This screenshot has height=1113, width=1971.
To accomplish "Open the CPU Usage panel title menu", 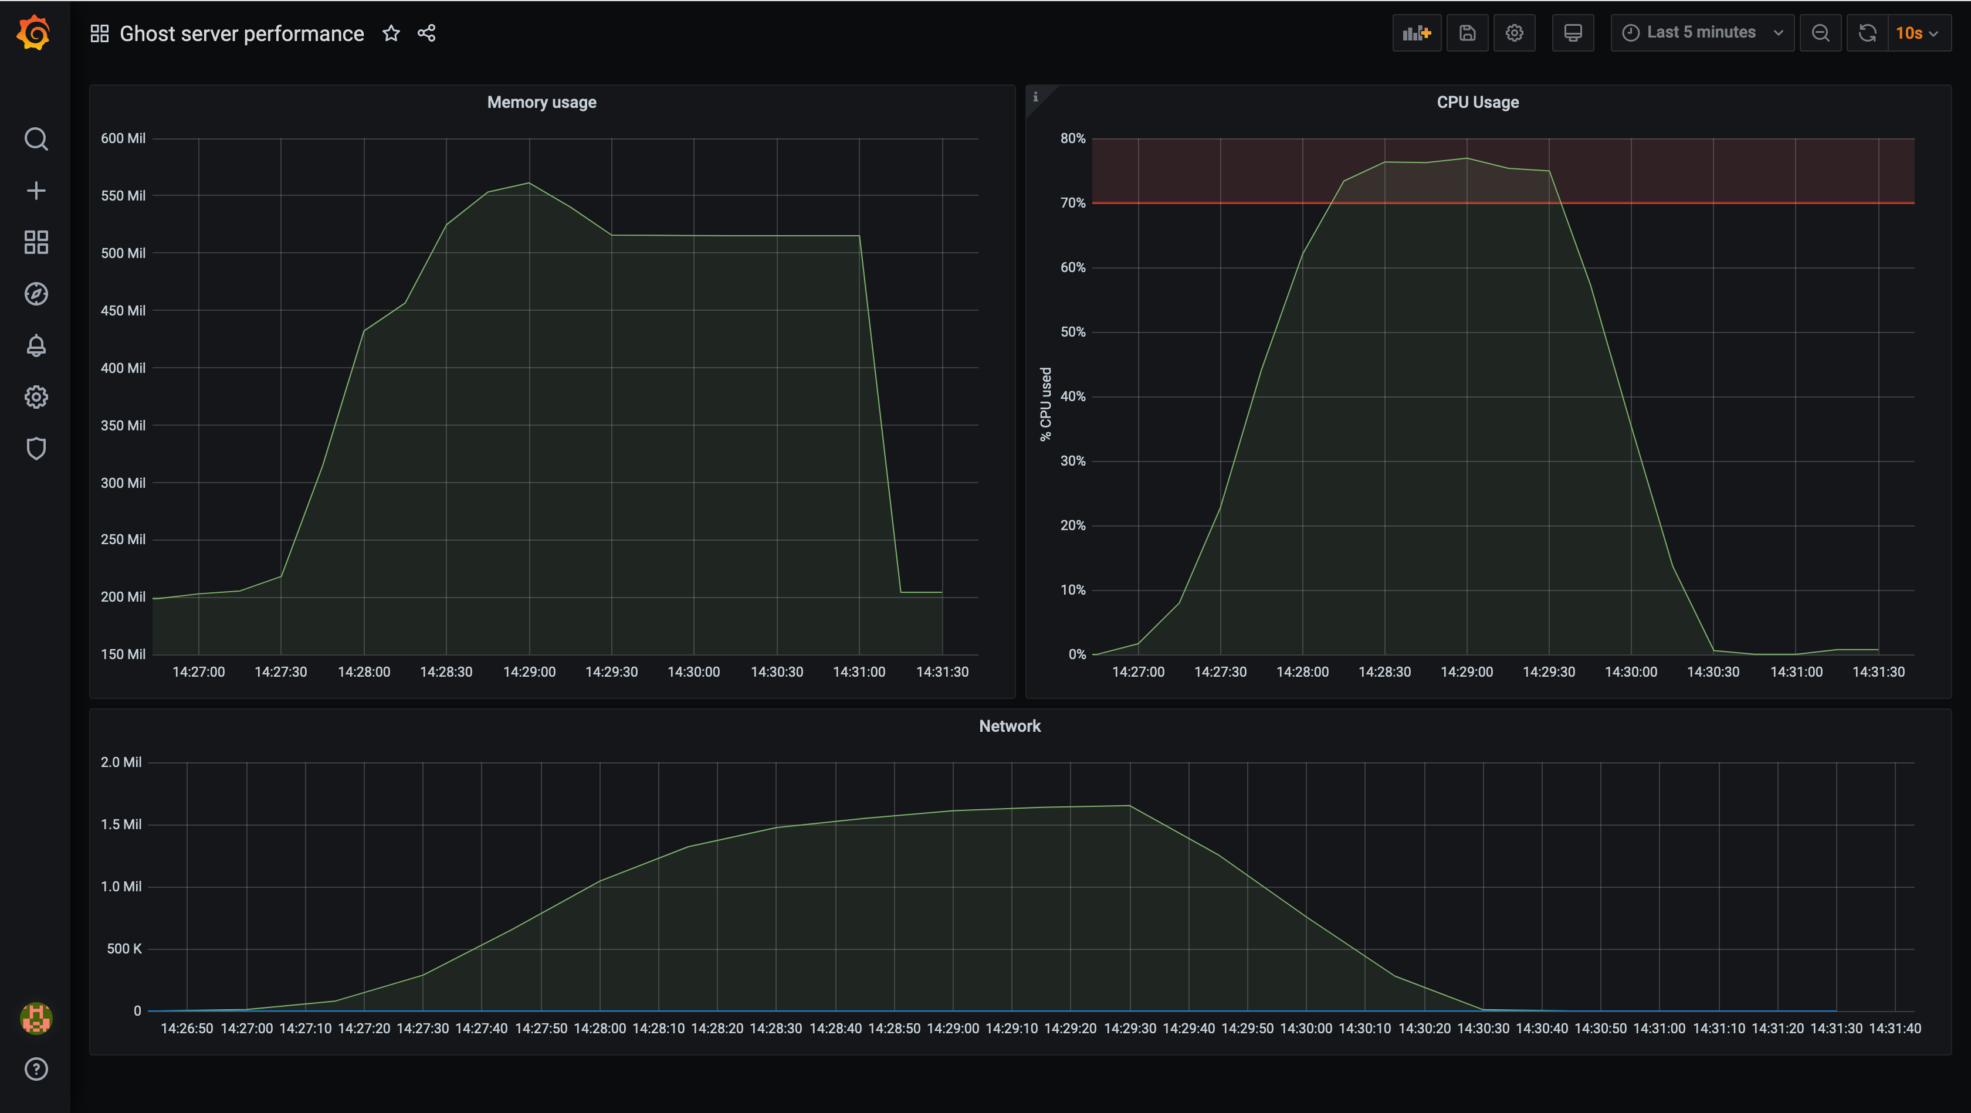I will click(1478, 103).
